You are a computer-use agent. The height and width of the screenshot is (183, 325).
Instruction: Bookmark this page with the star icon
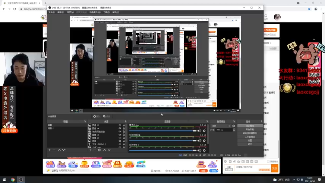click(309, 9)
